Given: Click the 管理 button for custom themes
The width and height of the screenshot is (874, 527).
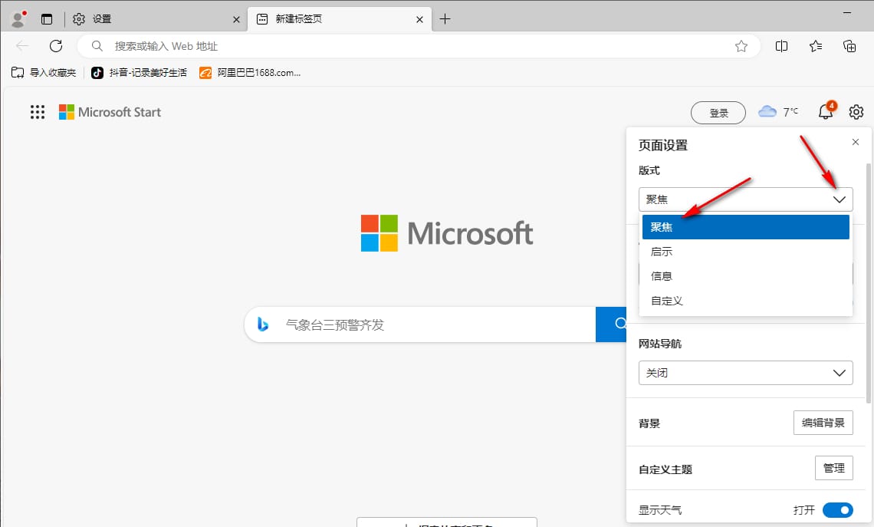Looking at the screenshot, I should tap(834, 468).
